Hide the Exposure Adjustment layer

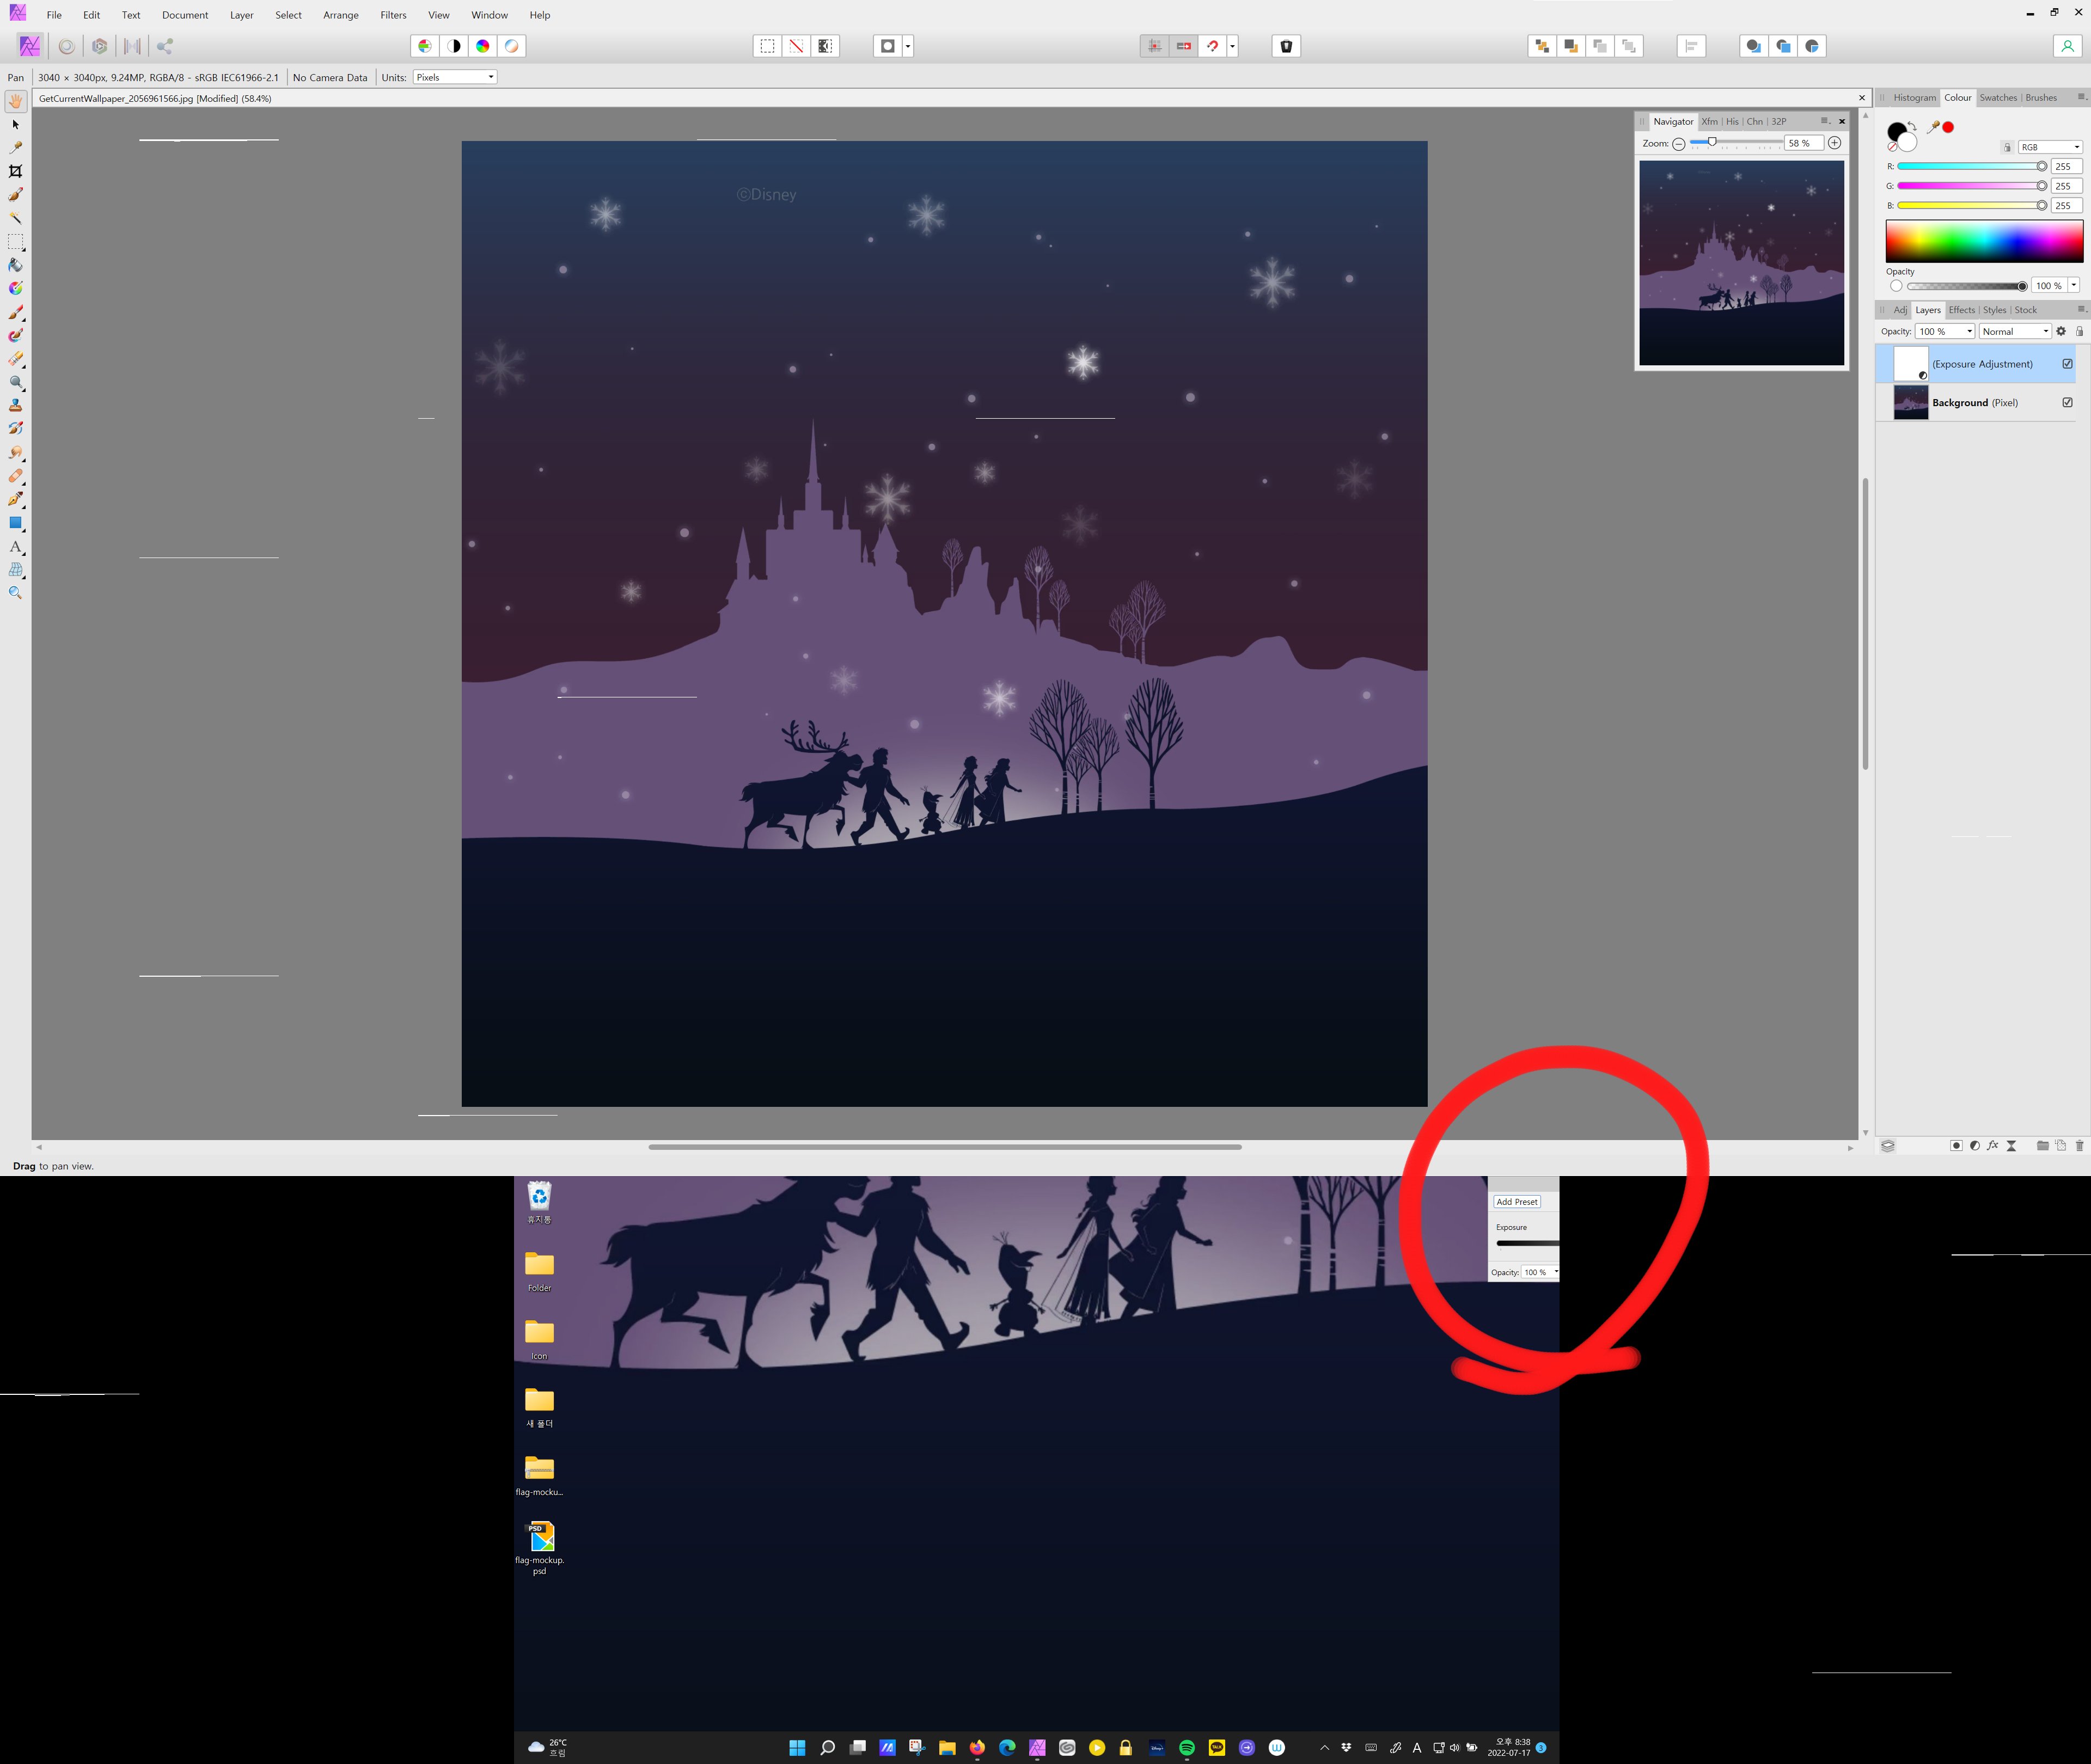[2067, 364]
